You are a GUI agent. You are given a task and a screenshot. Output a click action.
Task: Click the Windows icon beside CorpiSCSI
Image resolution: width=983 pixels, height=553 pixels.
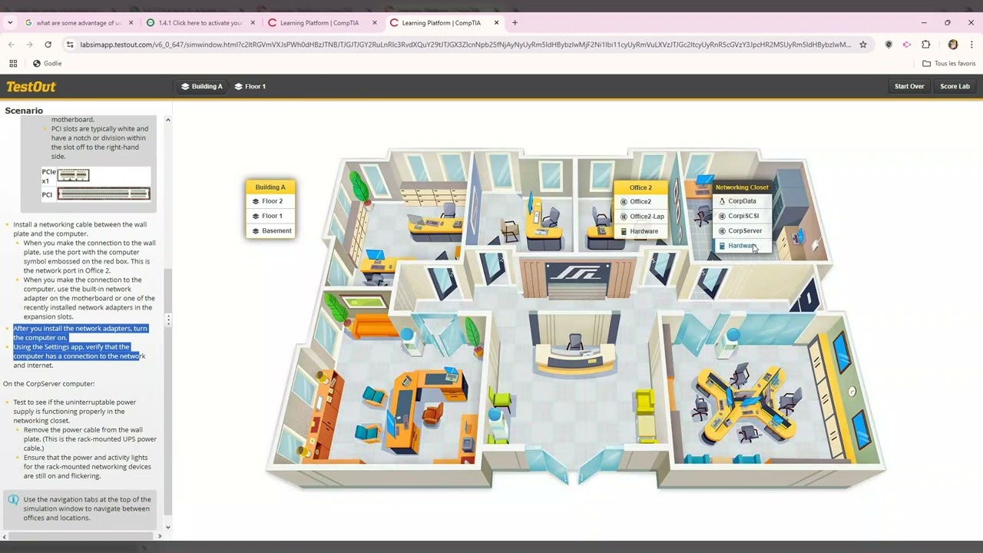click(x=722, y=216)
